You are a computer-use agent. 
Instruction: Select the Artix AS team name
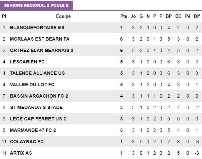pyautogui.click(x=21, y=153)
